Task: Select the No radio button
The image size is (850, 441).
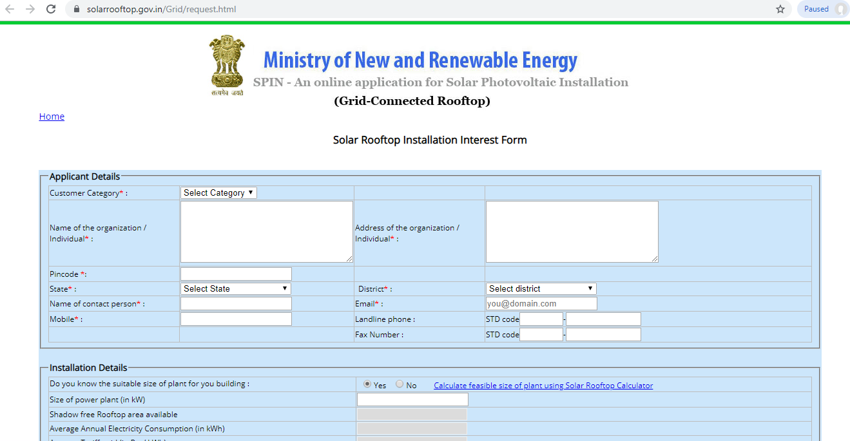Action: point(400,384)
